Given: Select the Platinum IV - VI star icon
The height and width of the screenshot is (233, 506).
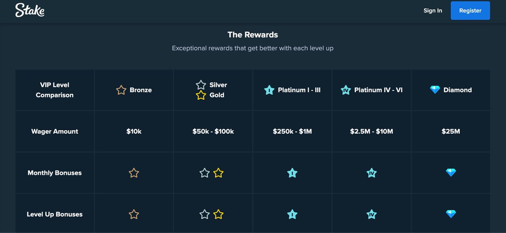Looking at the screenshot, I should tap(346, 90).
